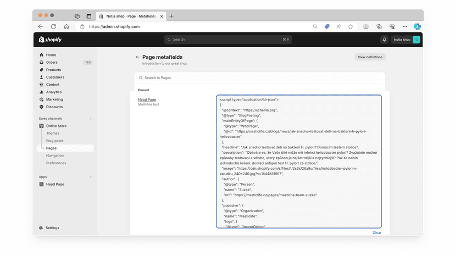The width and height of the screenshot is (455, 256).
Task: Open Marketing in the sidebar
Action: [54, 99]
